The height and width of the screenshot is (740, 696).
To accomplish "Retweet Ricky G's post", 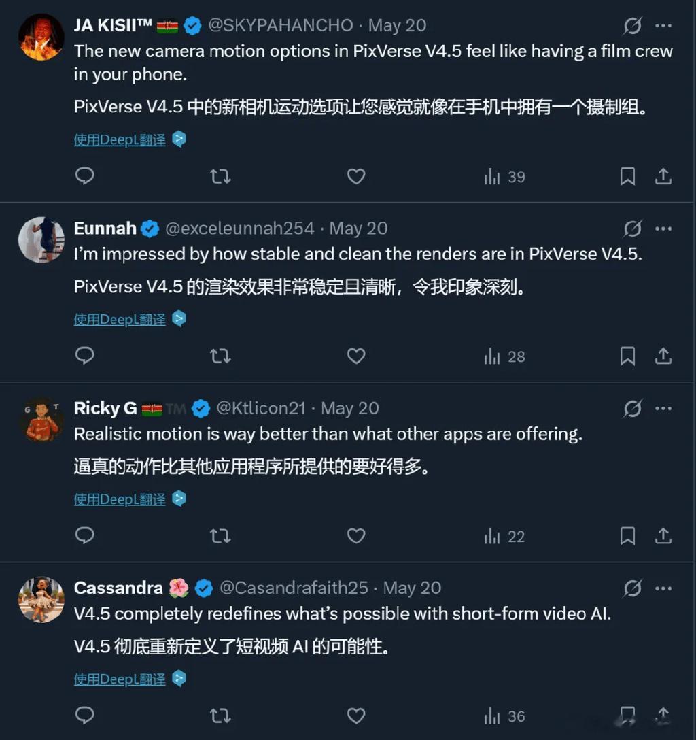I will [x=220, y=536].
